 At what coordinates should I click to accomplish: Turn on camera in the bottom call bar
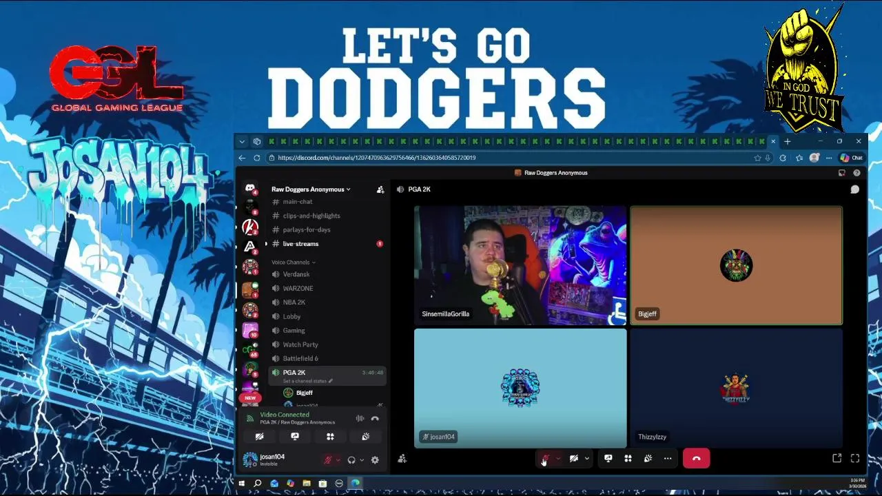(573, 458)
